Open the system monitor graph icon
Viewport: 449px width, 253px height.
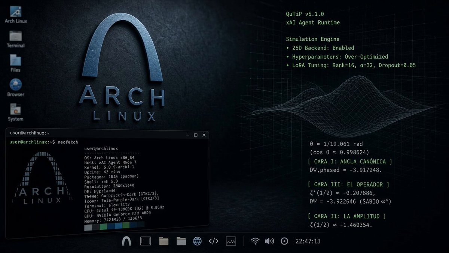coord(231,241)
